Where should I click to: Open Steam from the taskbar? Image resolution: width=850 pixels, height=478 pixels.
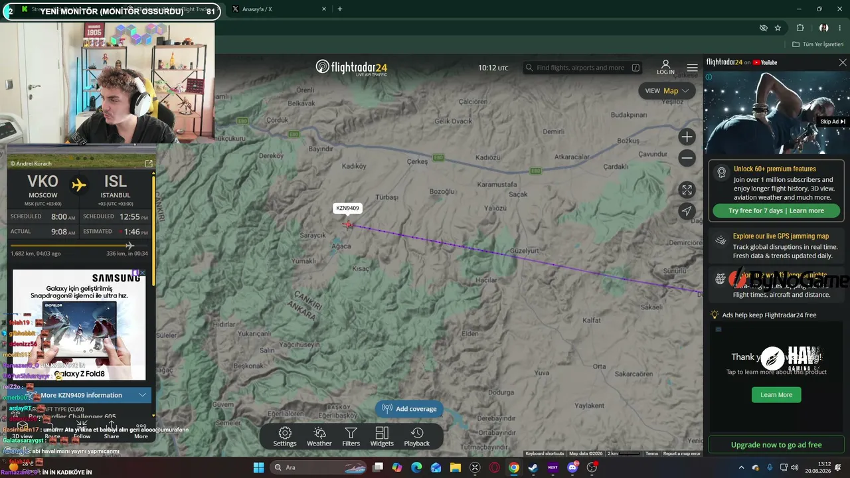click(533, 467)
